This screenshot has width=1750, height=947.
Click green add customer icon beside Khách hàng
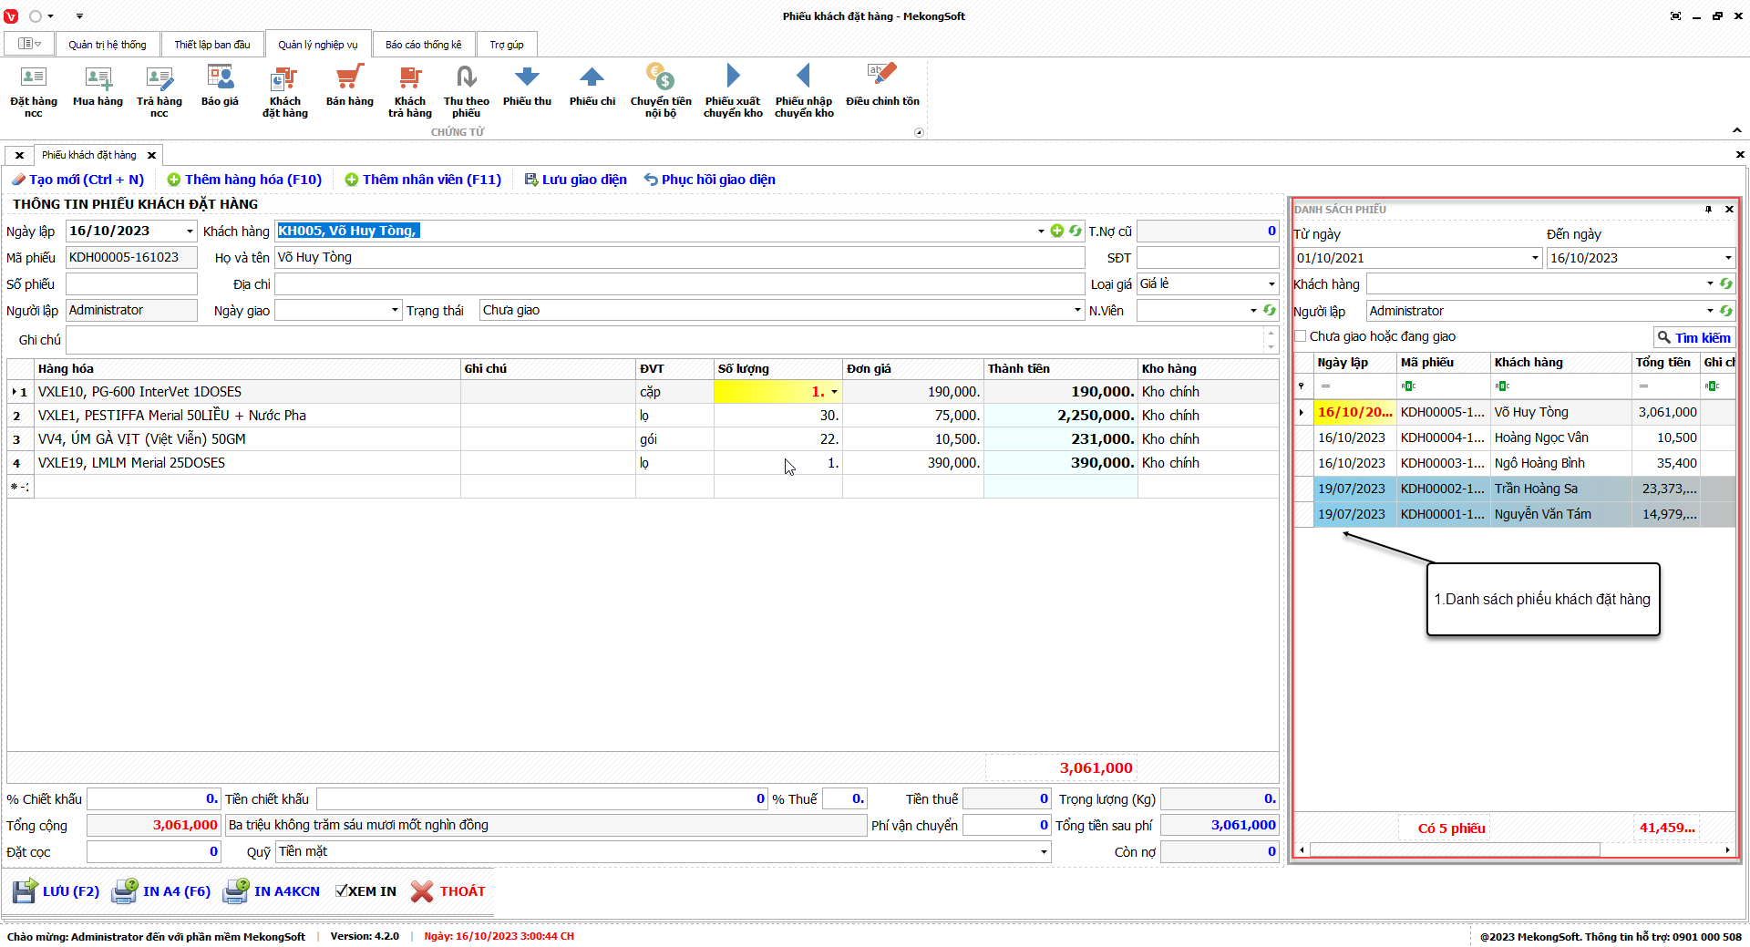pos(1057,232)
